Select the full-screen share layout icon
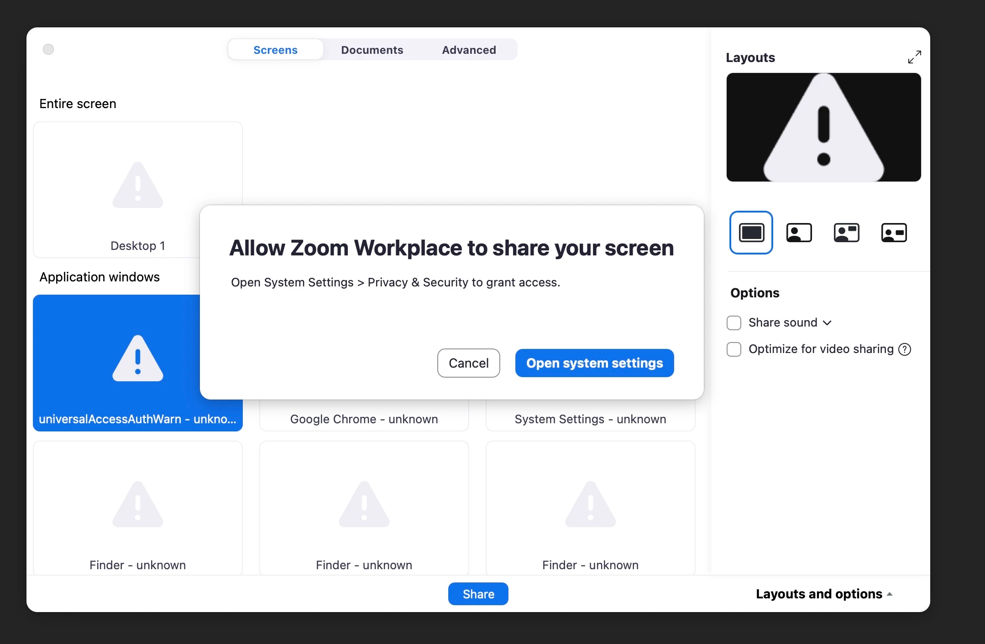 coord(751,233)
